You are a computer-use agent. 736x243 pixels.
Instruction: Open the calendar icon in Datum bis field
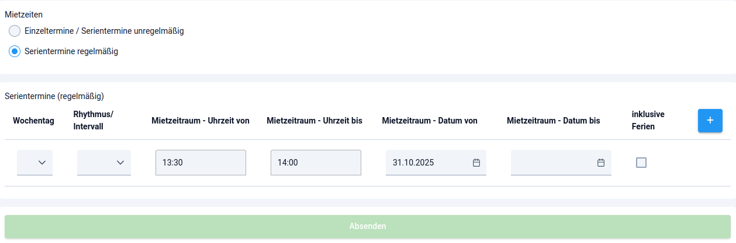tap(600, 163)
